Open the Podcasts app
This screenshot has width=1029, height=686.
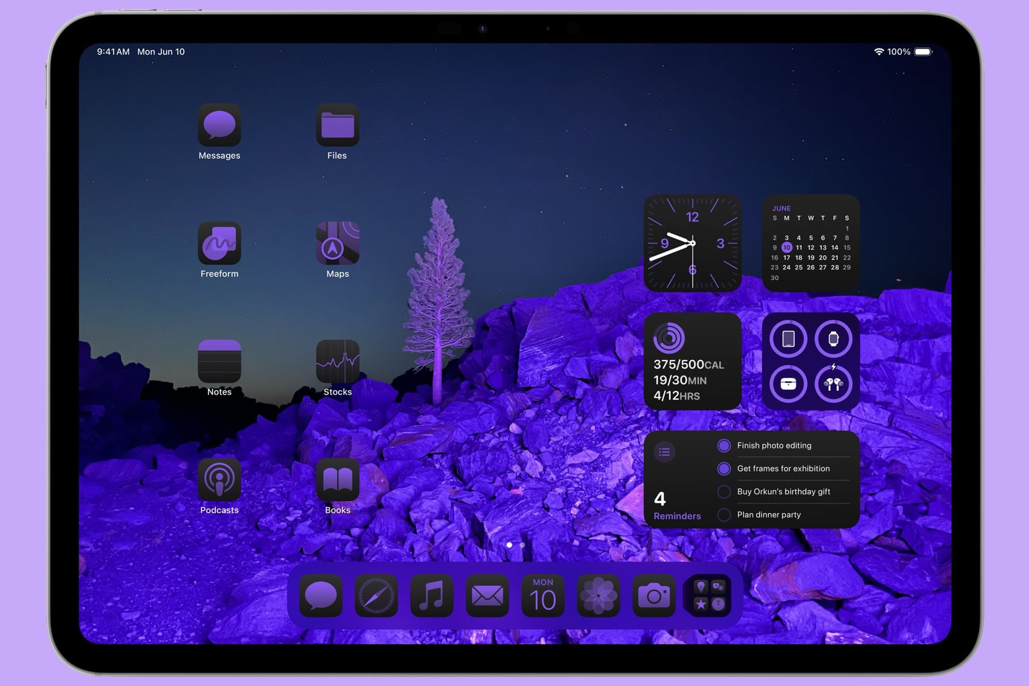(x=219, y=480)
